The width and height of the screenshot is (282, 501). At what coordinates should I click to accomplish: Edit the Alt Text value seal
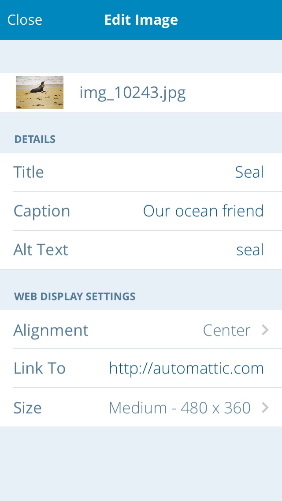coord(250,250)
